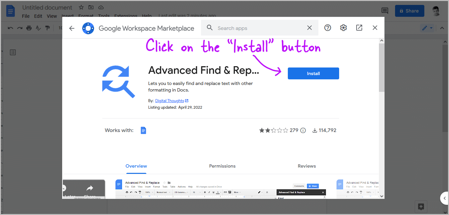Click the Install button
Screen dimensions: 449x215
tap(313, 73)
